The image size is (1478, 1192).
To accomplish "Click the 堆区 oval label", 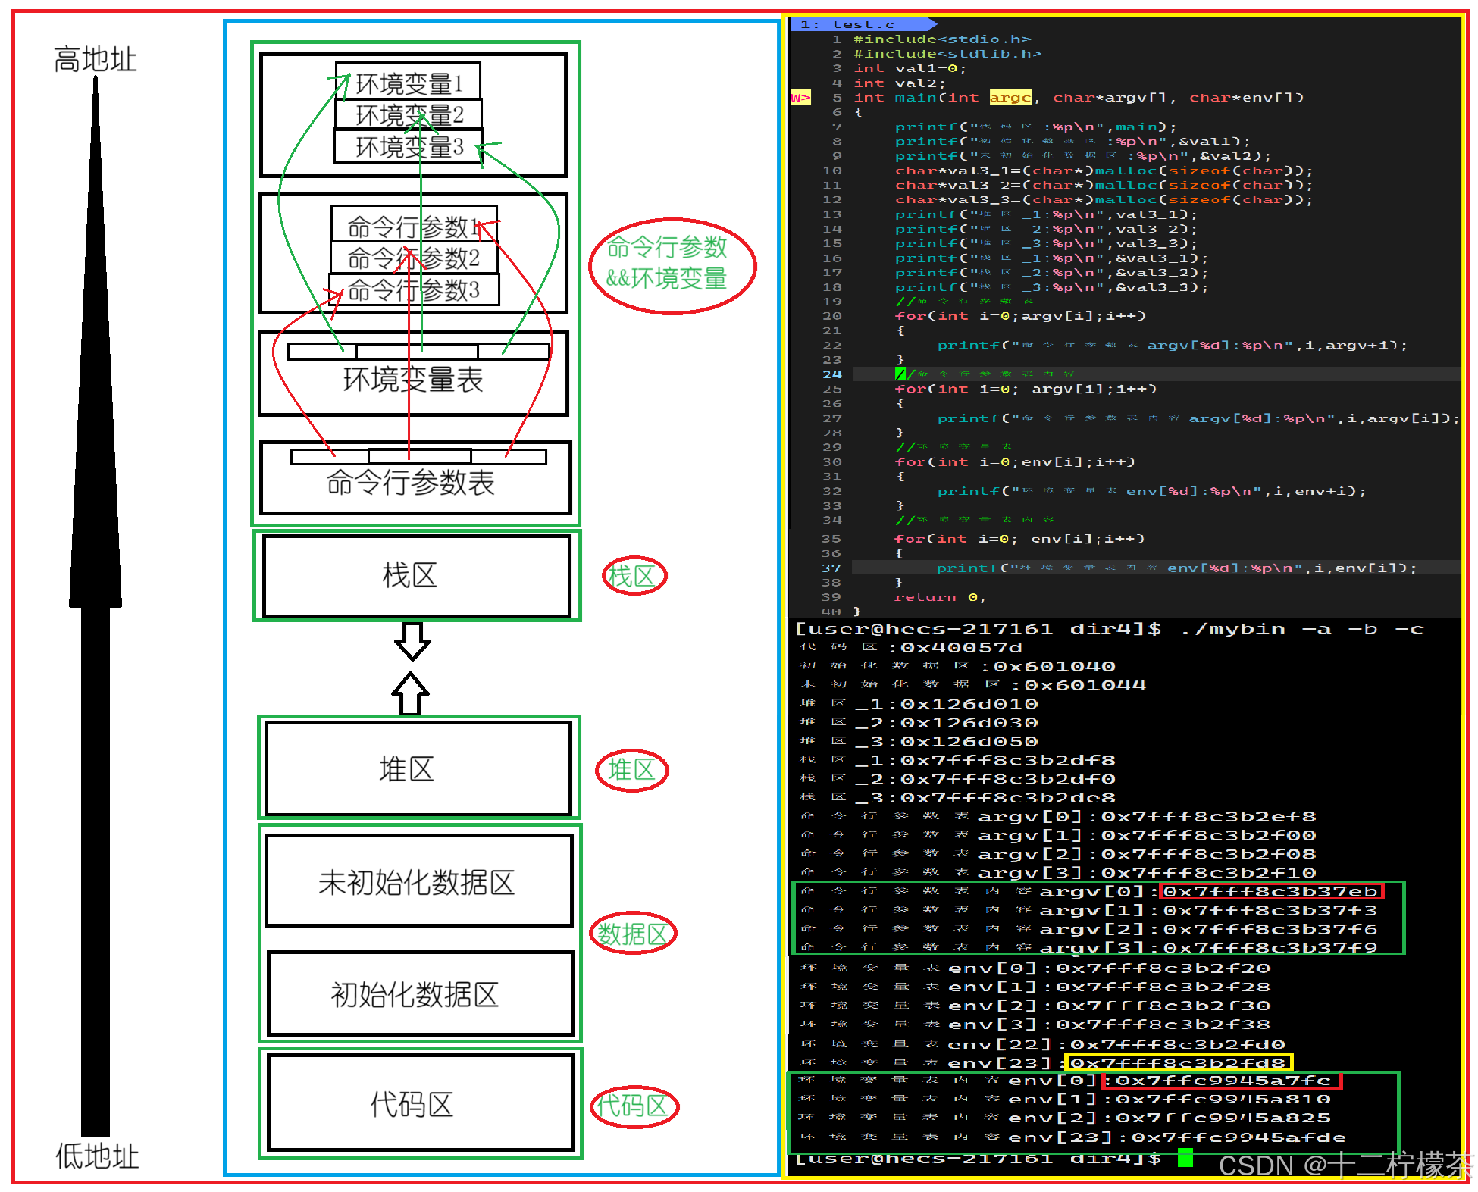I will pyautogui.click(x=632, y=771).
